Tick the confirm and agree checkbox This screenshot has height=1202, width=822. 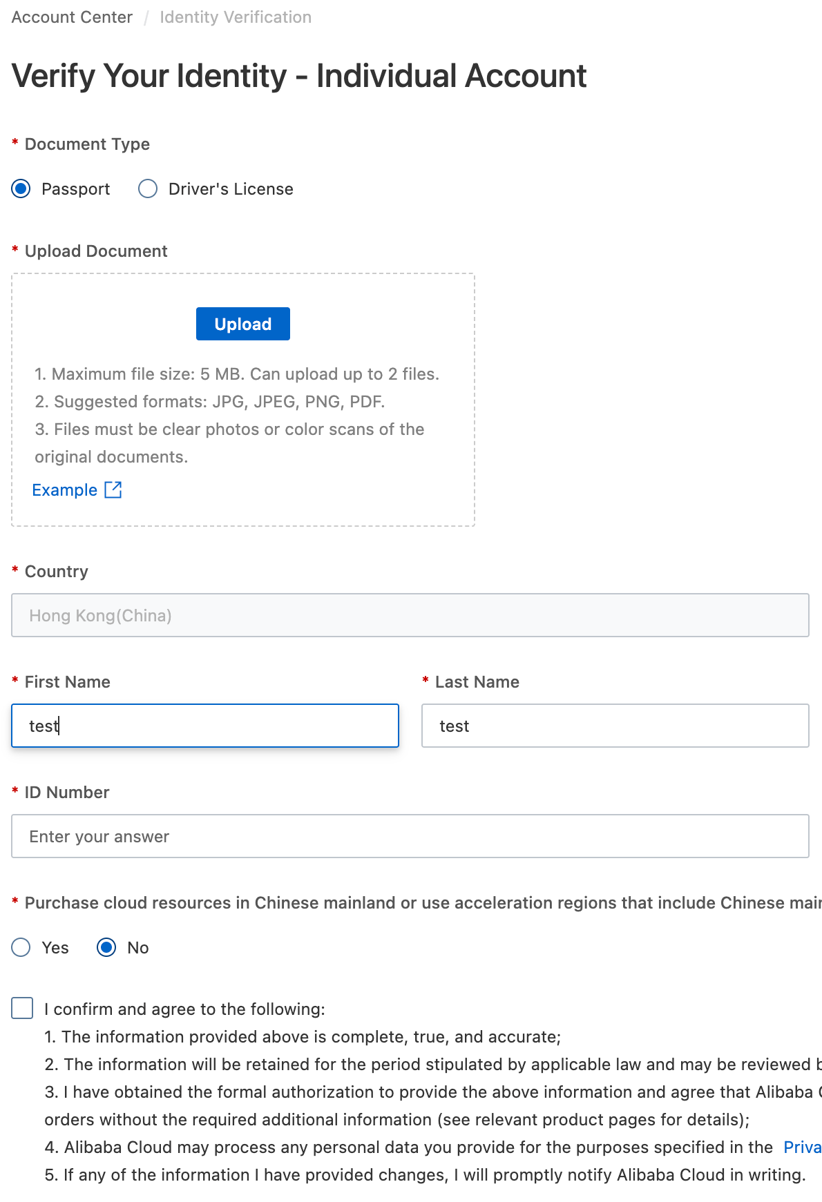tap(22, 1008)
